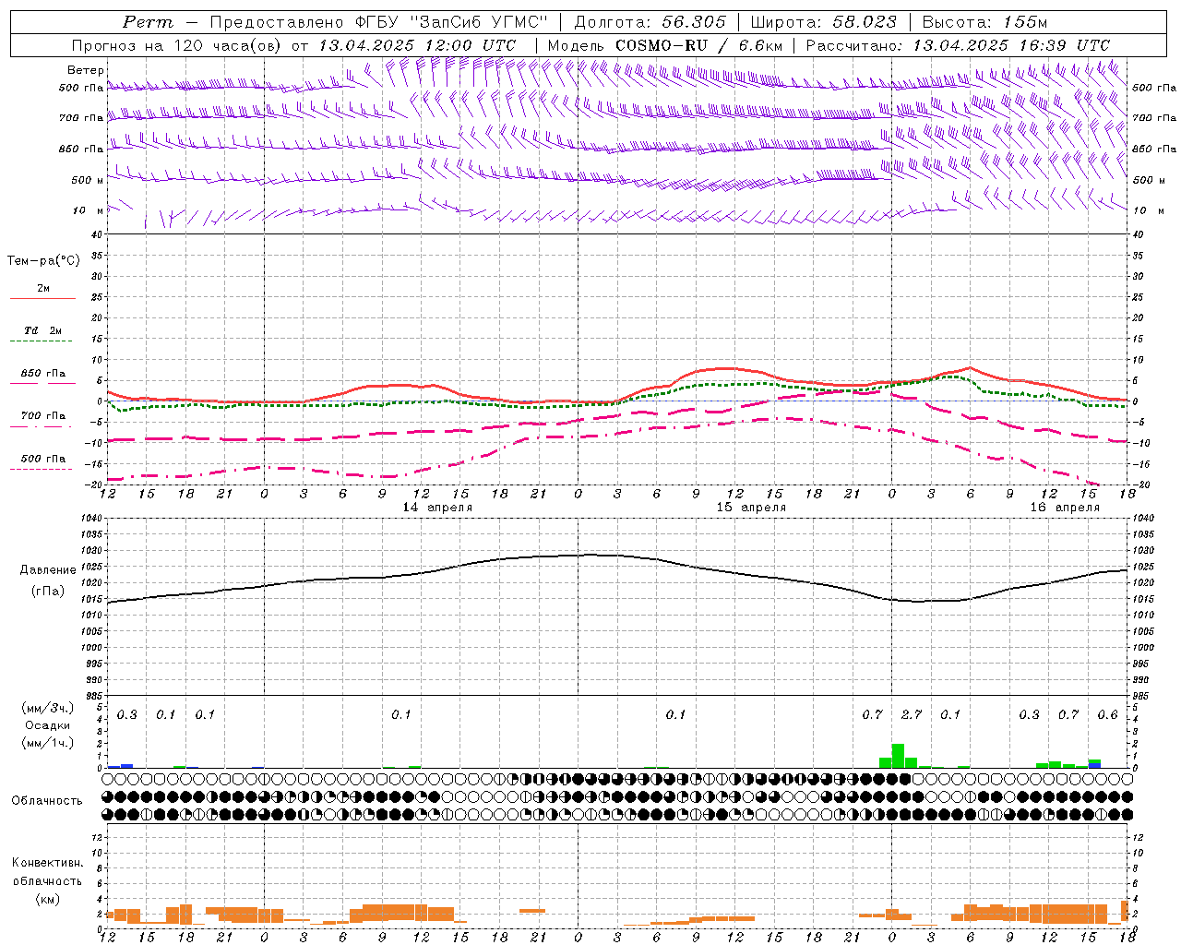Image resolution: width=1181 pixels, height=945 pixels.
Task: Click the "2.7" precipitation amount value
Action: pos(912,714)
